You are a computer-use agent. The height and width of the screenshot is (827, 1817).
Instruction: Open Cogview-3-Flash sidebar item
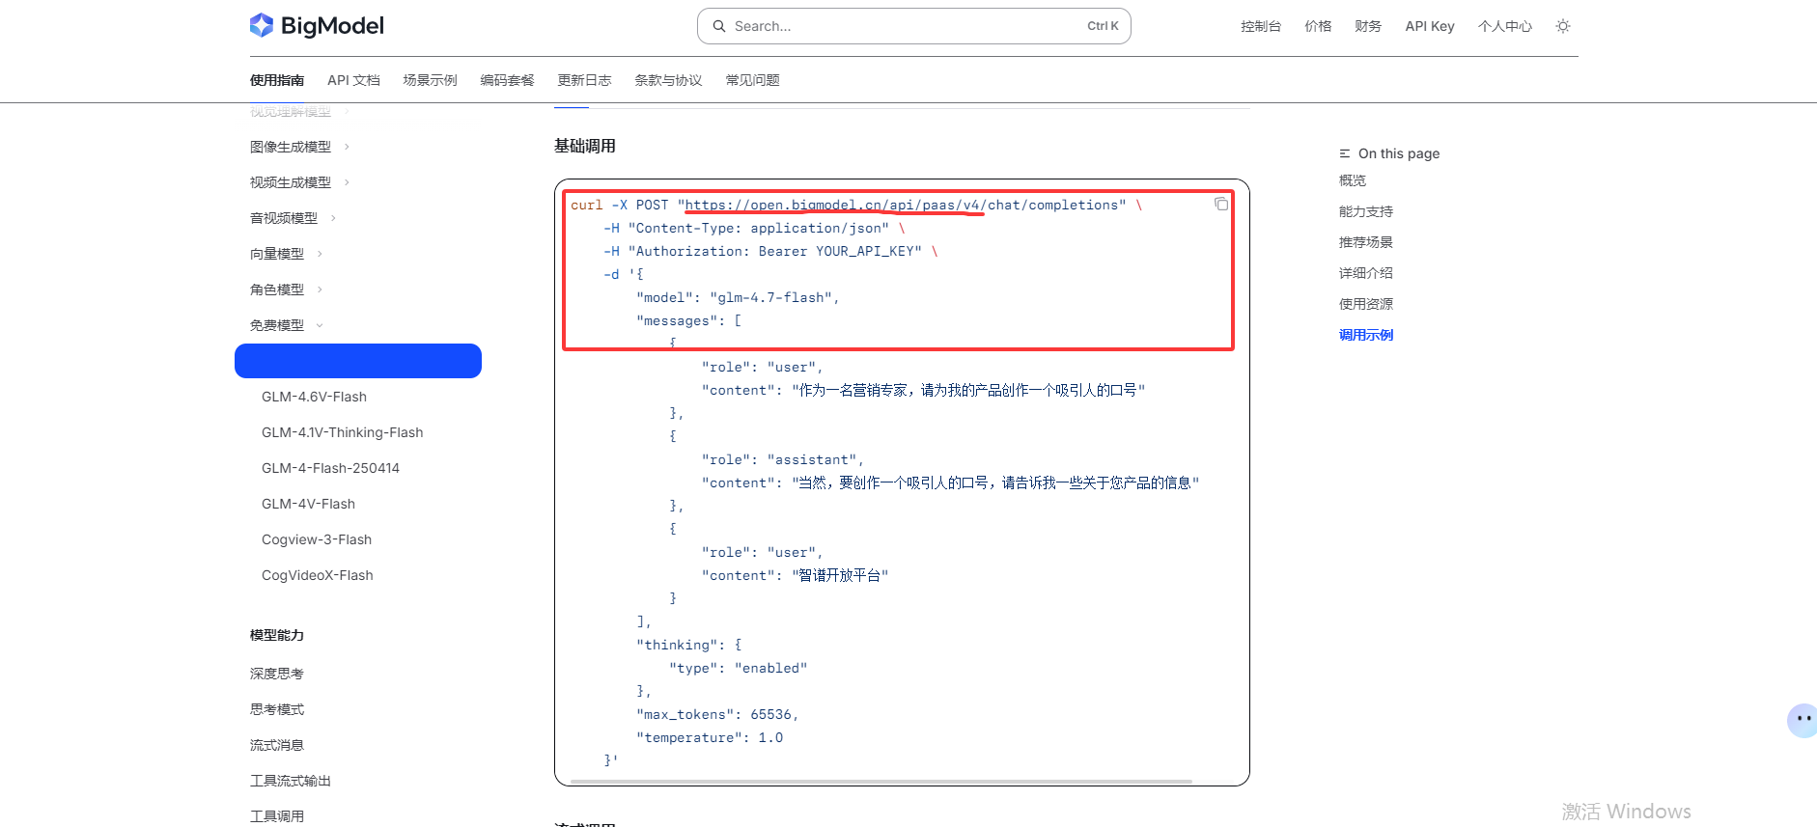click(317, 539)
